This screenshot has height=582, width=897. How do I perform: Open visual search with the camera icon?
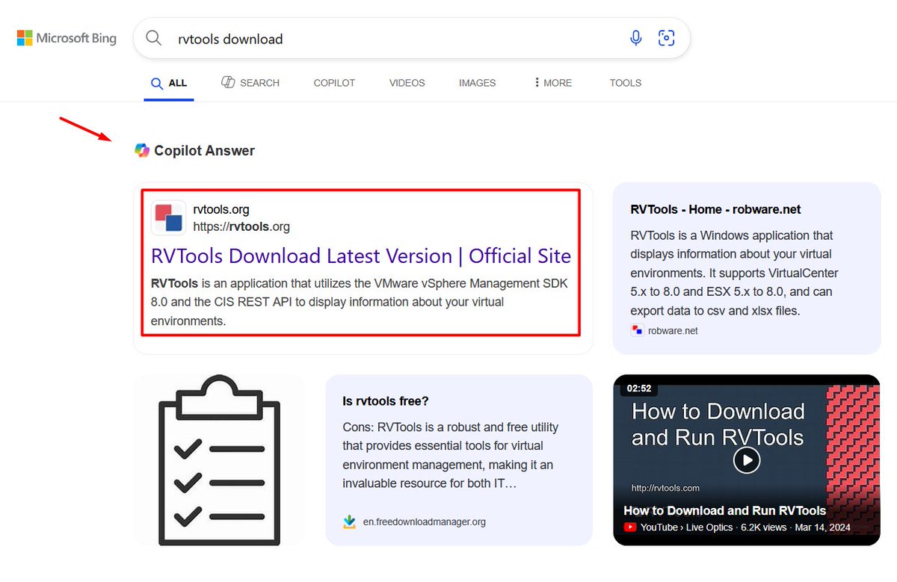coord(666,38)
